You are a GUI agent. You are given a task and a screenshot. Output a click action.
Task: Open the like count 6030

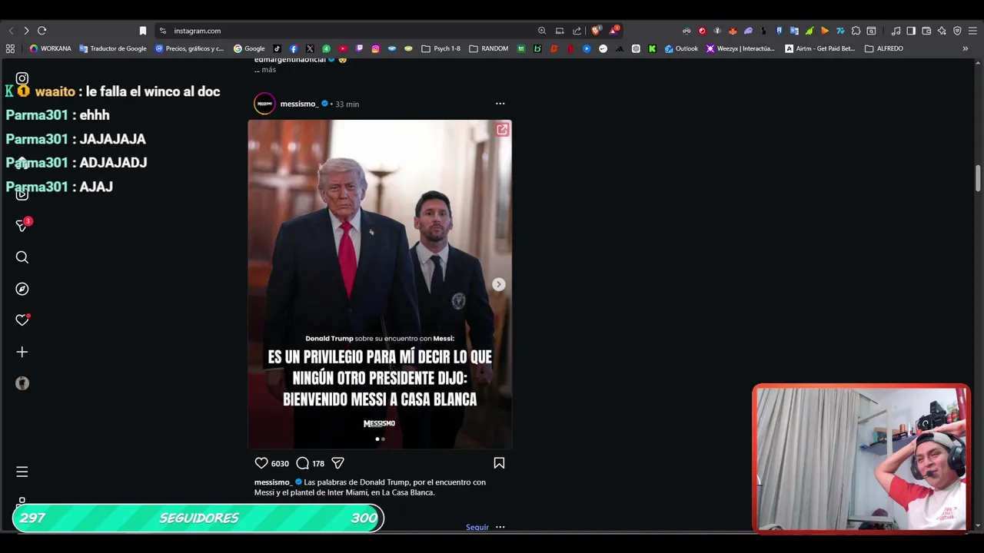[x=280, y=464]
